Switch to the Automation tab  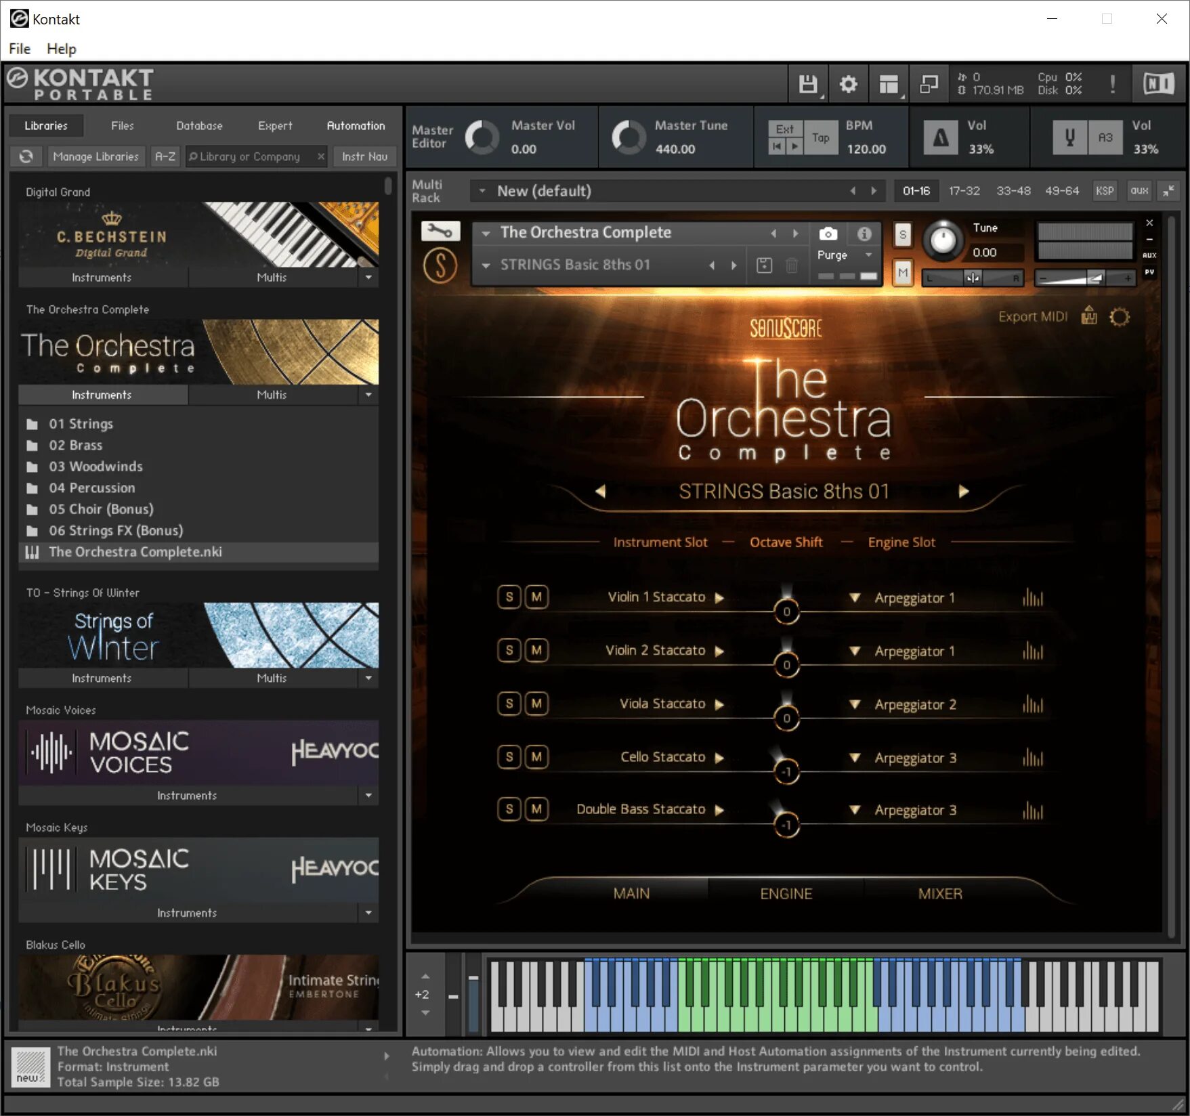click(x=356, y=126)
